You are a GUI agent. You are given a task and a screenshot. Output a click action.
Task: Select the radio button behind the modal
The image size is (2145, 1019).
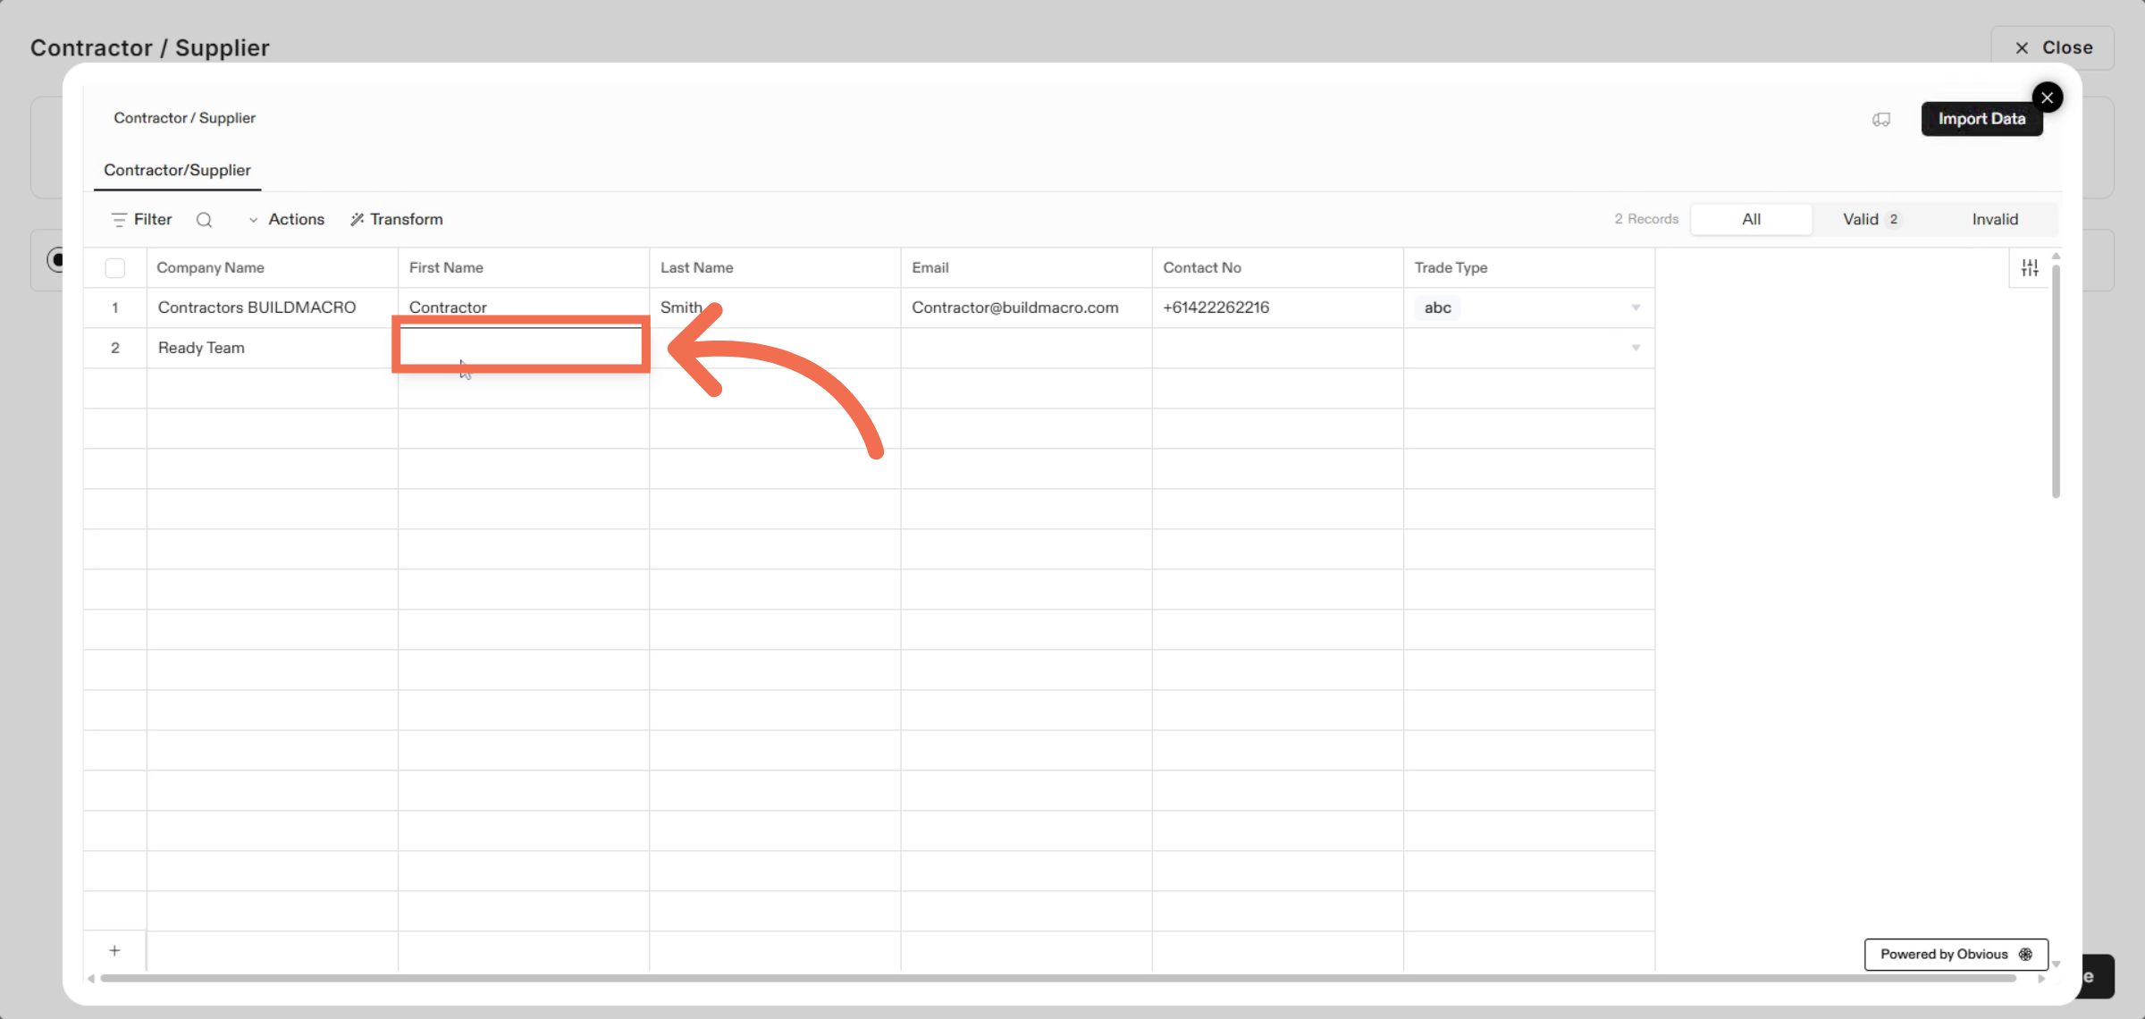[55, 260]
